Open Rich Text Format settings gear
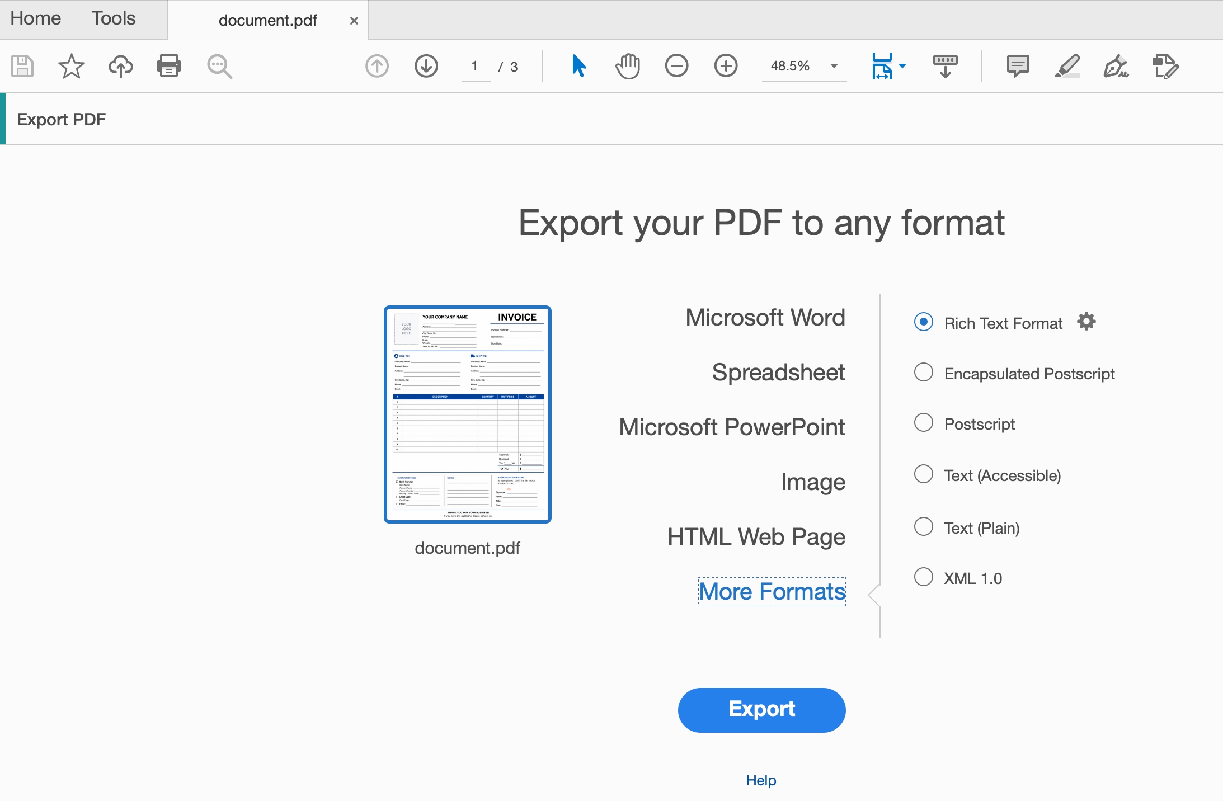The image size is (1223, 801). [1086, 322]
